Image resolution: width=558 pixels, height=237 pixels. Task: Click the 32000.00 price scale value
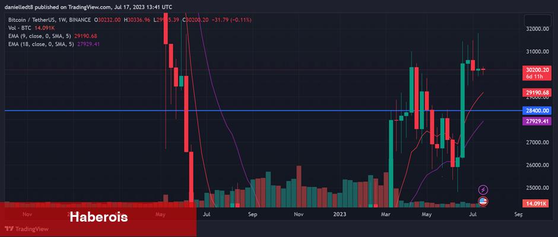tap(538, 29)
